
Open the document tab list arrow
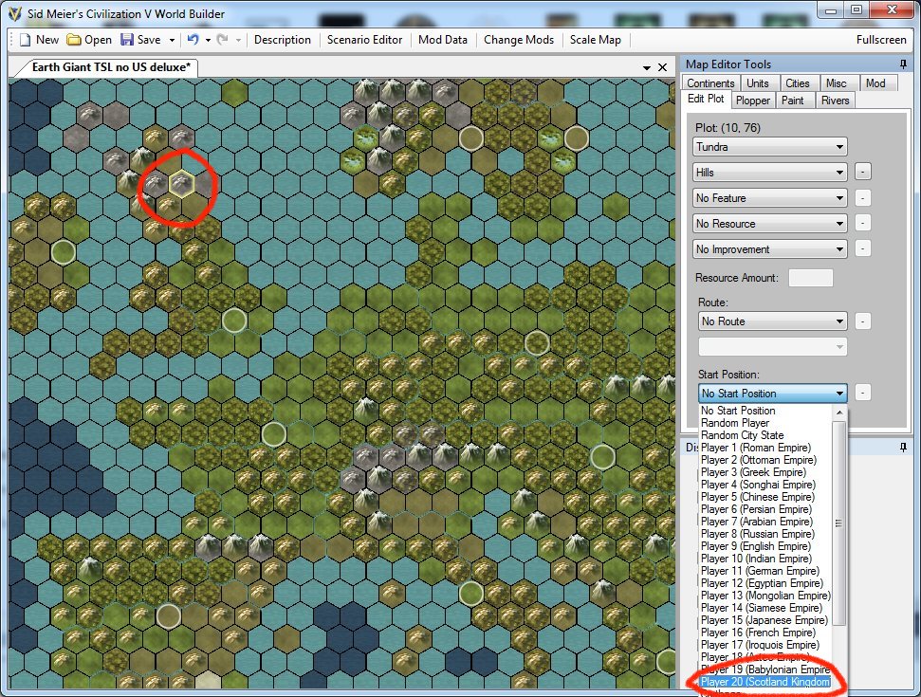coord(647,68)
